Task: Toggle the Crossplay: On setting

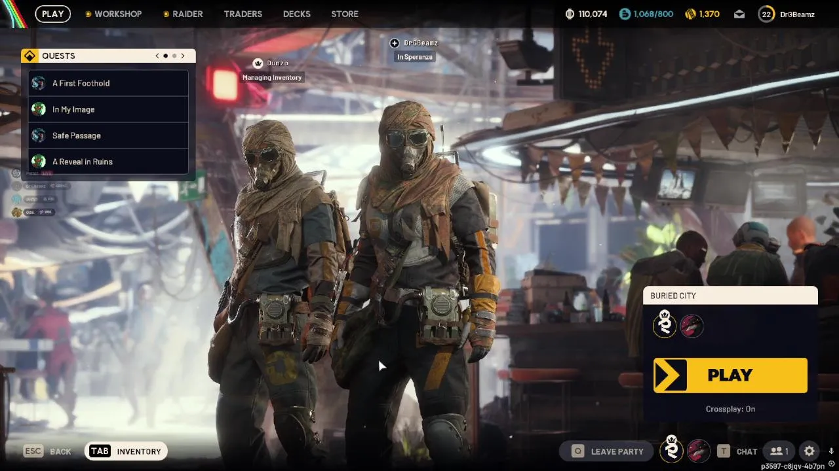Action: (730, 409)
